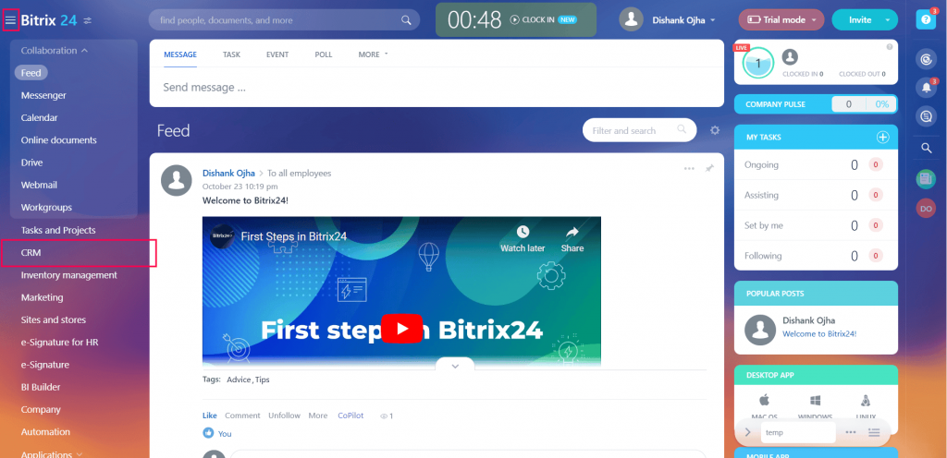Click the Share arrow on video
947x458 pixels.
(572, 232)
